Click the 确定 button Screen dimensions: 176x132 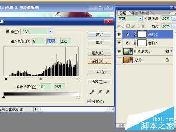coord(99,34)
